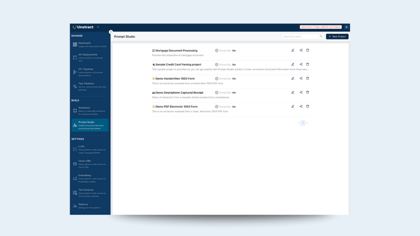Edit Mortgage Document Processing using the pencil icon
Viewport: 420px width, 236px height.
coord(292,50)
